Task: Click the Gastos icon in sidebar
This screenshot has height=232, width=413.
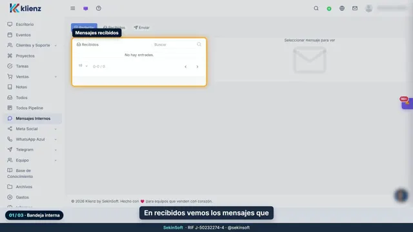Action: click(10, 197)
